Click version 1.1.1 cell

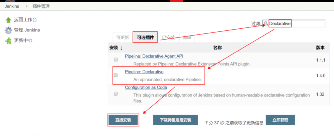pos(321,60)
